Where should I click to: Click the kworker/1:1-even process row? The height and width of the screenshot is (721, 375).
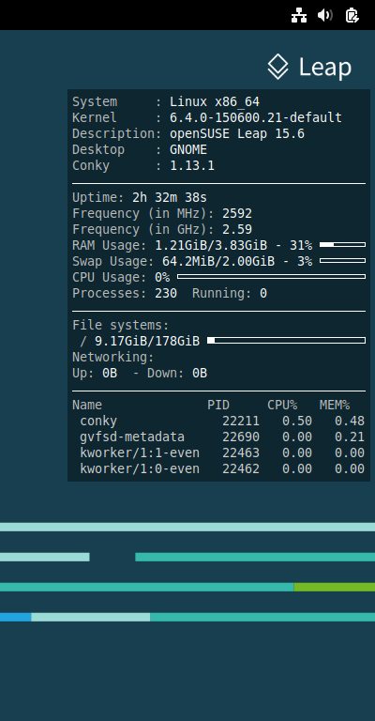coord(218,453)
